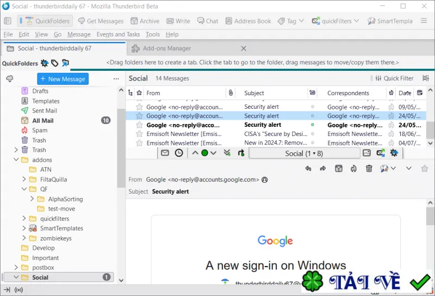Open the Help menu
The height and width of the screenshot is (296, 435).
pyautogui.click(x=172, y=34)
